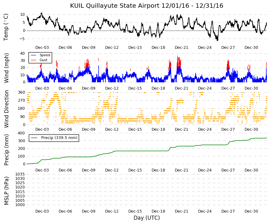Click the blue Speed legend line swatch
The height and width of the screenshot is (224, 270).
tap(33, 55)
